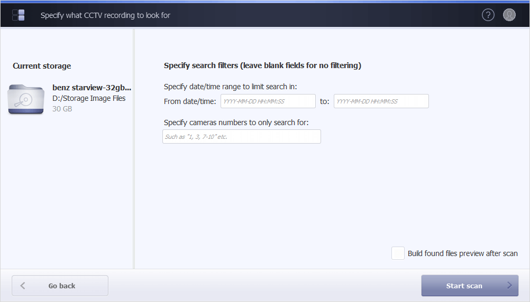Go back to the previous step
Viewport: 530px width, 302px height.
[x=60, y=286]
